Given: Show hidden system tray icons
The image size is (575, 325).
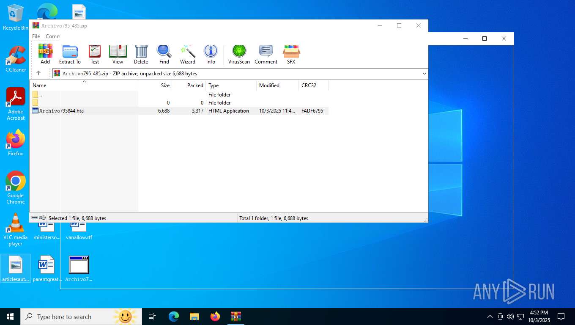Looking at the screenshot, I should (x=490, y=317).
